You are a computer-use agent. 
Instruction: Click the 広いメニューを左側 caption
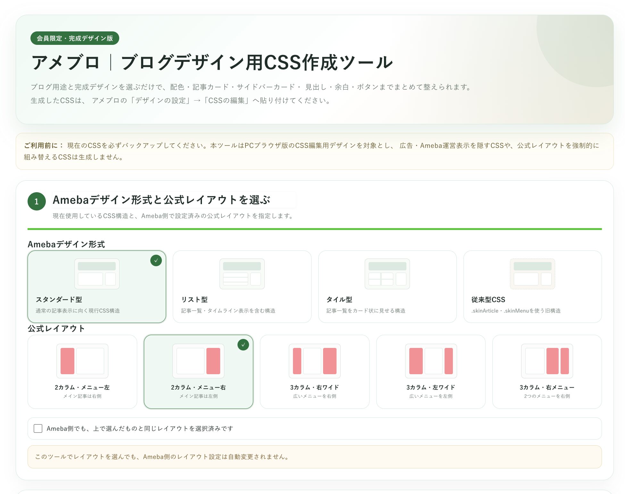click(431, 396)
